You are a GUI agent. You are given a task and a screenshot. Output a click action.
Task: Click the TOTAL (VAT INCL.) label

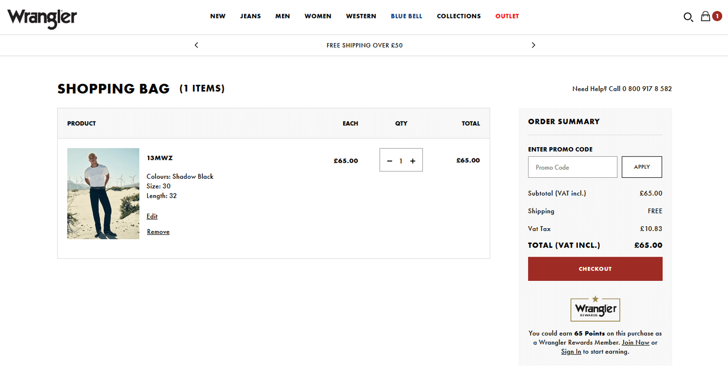564,246
